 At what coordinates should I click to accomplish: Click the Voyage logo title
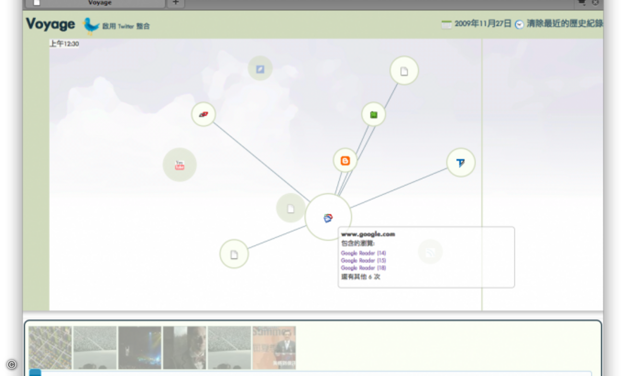pos(50,25)
